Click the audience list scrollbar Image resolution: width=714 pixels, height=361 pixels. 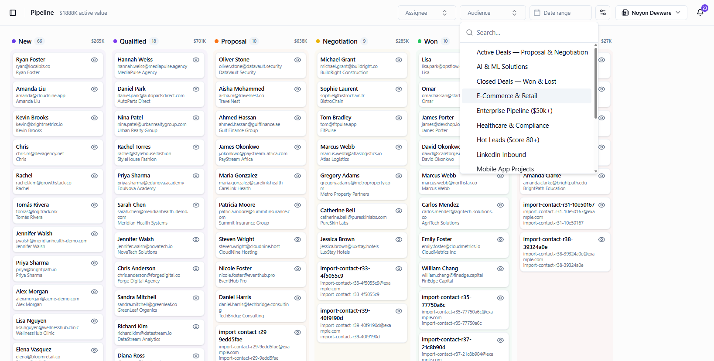click(595, 83)
